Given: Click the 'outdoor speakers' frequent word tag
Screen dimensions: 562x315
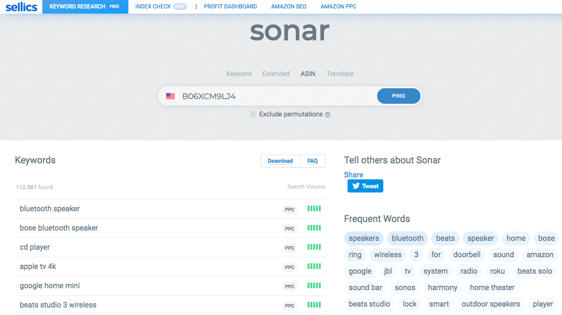Looking at the screenshot, I should point(491,304).
